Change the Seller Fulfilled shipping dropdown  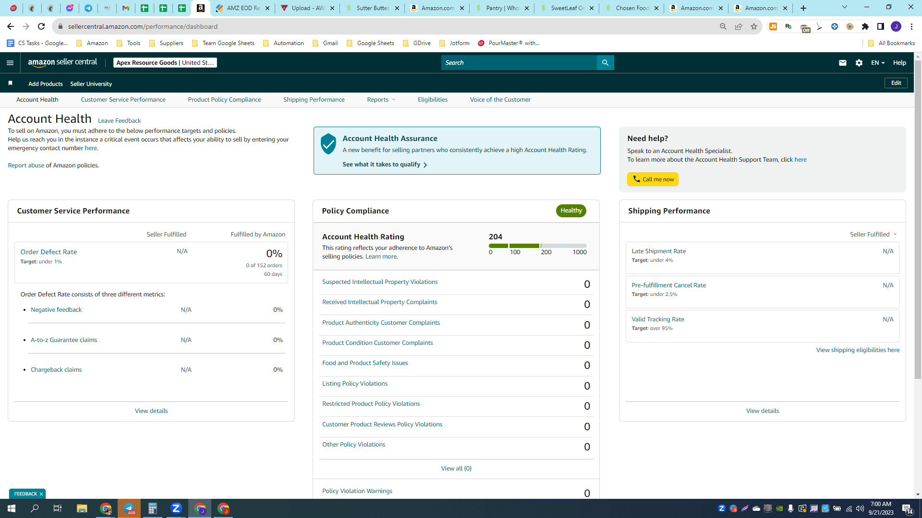pyautogui.click(x=873, y=235)
